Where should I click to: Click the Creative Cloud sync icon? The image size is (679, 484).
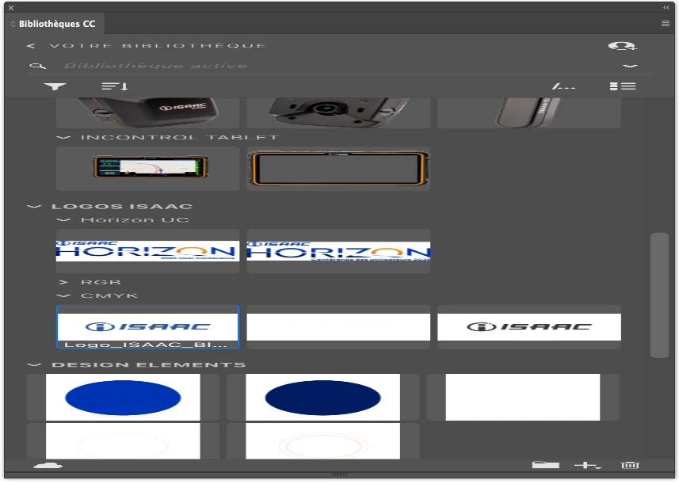[48, 466]
